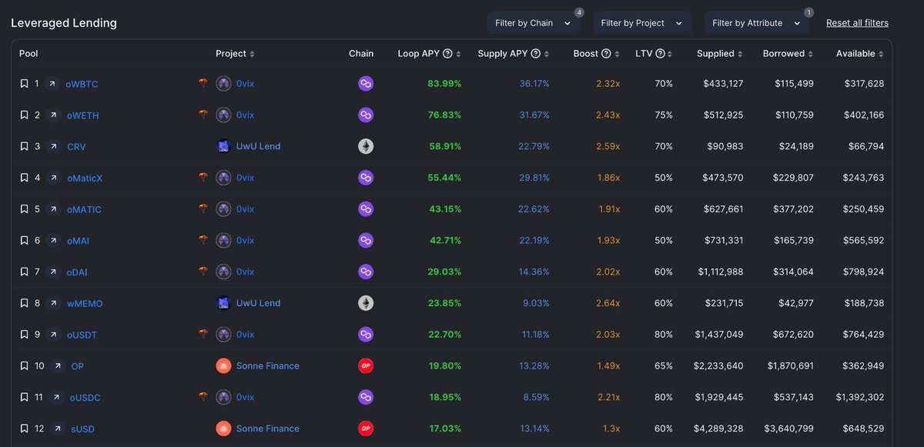Click the Polygon chain icon in oWBTC row
Screen dimensions: 924x447
[366, 83]
